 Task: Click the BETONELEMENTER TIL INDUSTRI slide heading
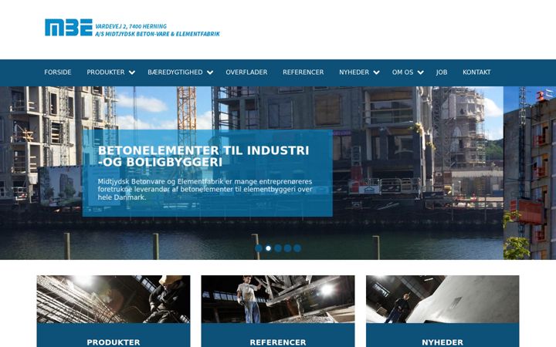204,156
